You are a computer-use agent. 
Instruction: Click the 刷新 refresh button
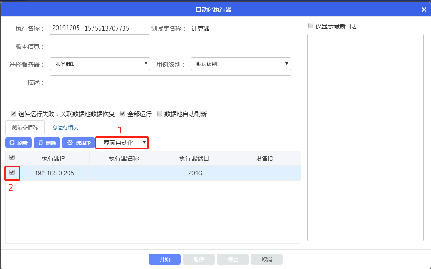(x=18, y=143)
